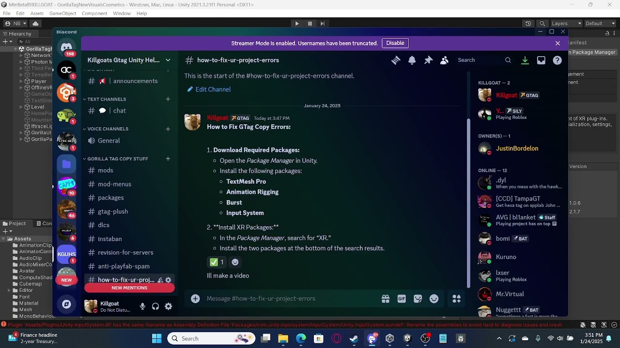Open Unity NB account dropdown
The width and height of the screenshot is (620, 348).
[x=15, y=23]
